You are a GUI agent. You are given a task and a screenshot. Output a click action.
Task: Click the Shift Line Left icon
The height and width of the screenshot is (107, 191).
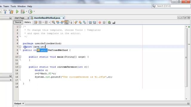click(x=90, y=22)
